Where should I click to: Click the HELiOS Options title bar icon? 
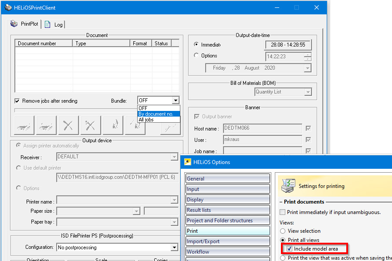pos(187,162)
